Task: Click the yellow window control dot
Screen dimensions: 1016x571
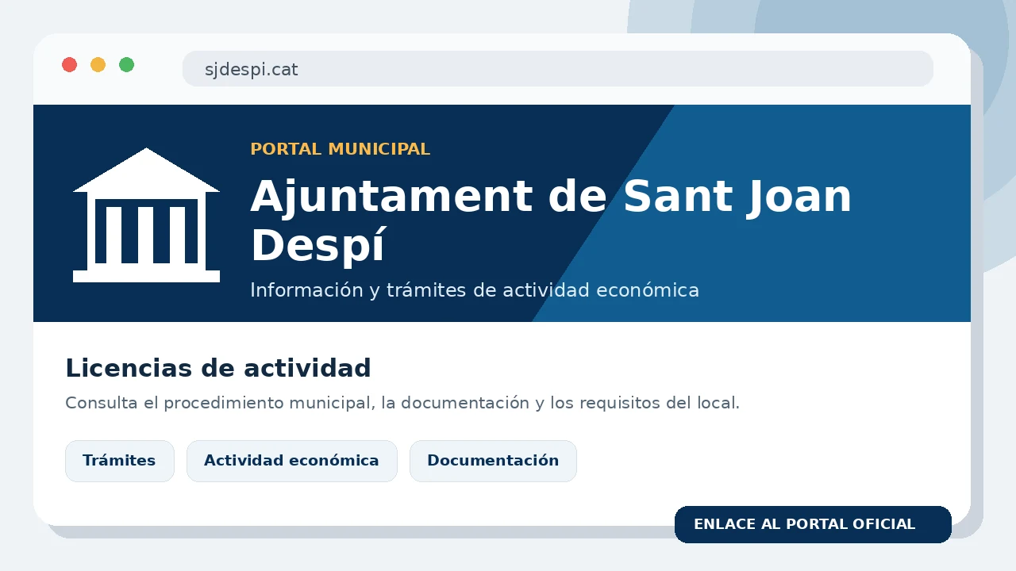Action: 98,65
